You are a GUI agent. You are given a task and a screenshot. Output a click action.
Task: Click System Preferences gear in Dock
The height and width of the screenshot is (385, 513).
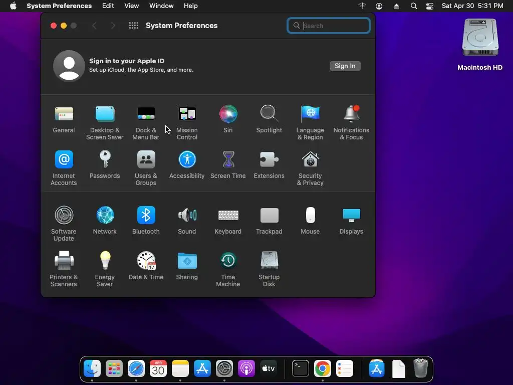click(x=224, y=369)
